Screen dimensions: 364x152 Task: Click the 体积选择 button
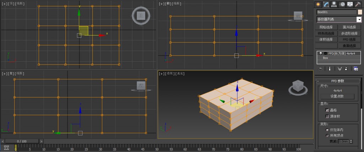tap(326, 40)
